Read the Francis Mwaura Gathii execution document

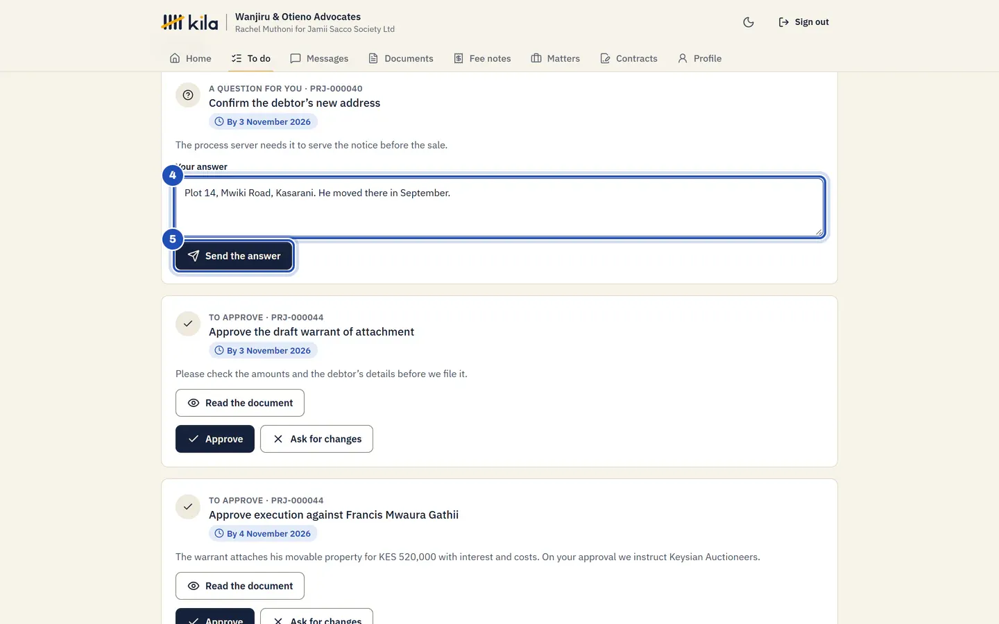click(240, 586)
